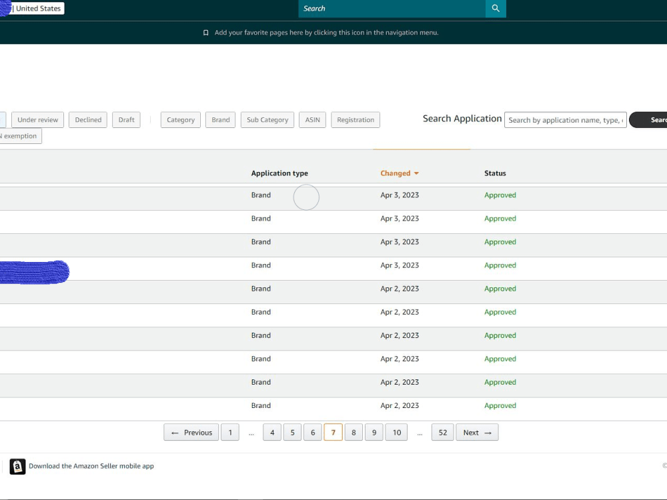This screenshot has width=667, height=500.
Task: Go to the Previous page
Action: (191, 433)
